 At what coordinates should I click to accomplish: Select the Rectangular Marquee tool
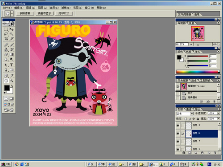pos(6,29)
